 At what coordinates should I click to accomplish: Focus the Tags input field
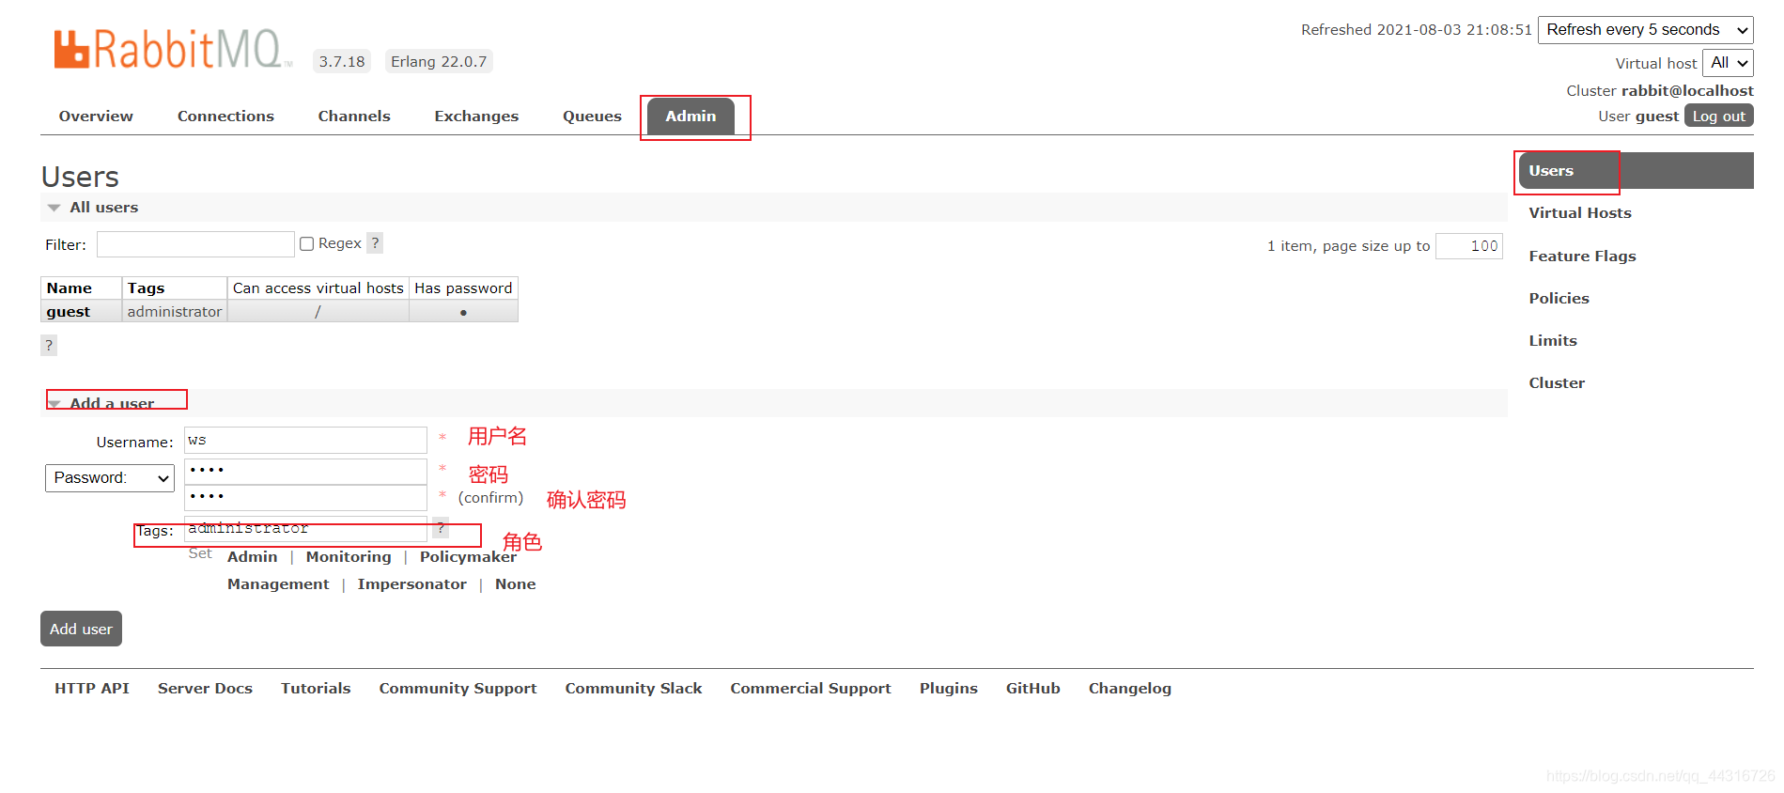tap(305, 529)
